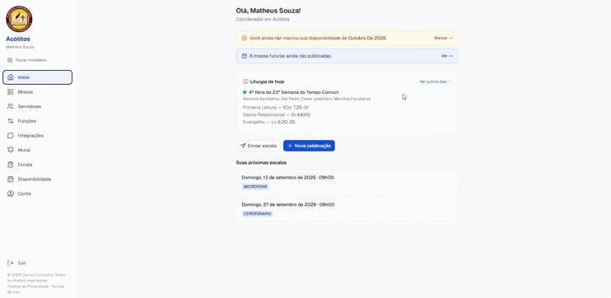Viewport: 611px width, 298px height.
Task: Open the Termos de Uso link
Action: [35, 289]
